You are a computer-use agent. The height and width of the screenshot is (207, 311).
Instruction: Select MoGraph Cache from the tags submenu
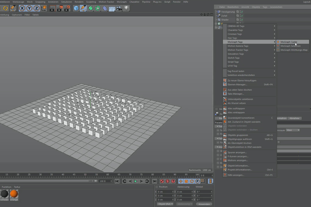point(288,42)
